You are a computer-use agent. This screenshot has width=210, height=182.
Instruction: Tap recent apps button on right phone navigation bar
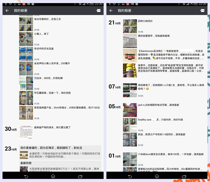click(x=184, y=176)
